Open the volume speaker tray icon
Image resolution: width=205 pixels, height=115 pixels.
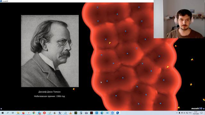click(x=184, y=113)
